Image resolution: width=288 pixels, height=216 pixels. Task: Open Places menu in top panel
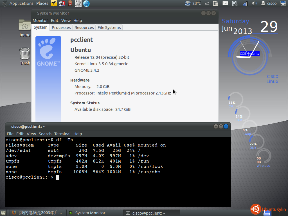point(42,3)
